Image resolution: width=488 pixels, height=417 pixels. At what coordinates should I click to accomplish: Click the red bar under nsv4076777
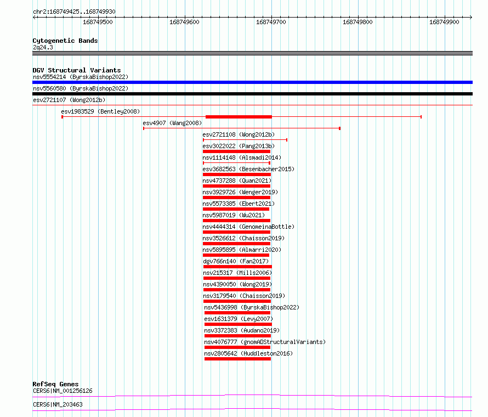237,347
